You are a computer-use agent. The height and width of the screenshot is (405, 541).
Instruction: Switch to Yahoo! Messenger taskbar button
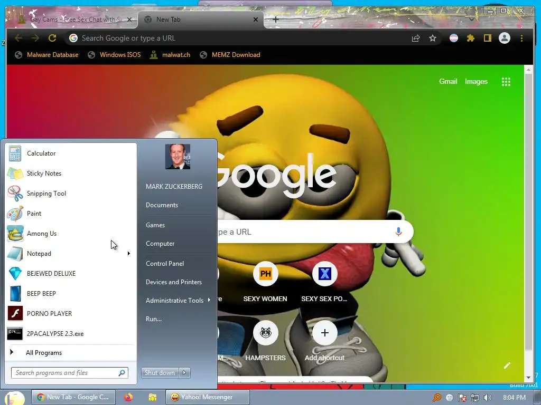point(207,397)
